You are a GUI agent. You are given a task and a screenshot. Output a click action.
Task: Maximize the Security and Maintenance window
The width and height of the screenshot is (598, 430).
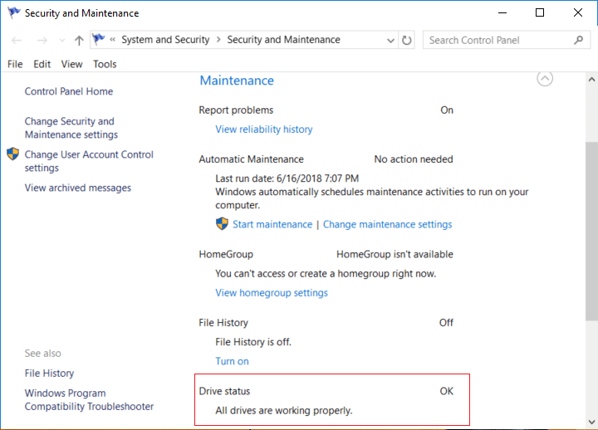coord(540,12)
